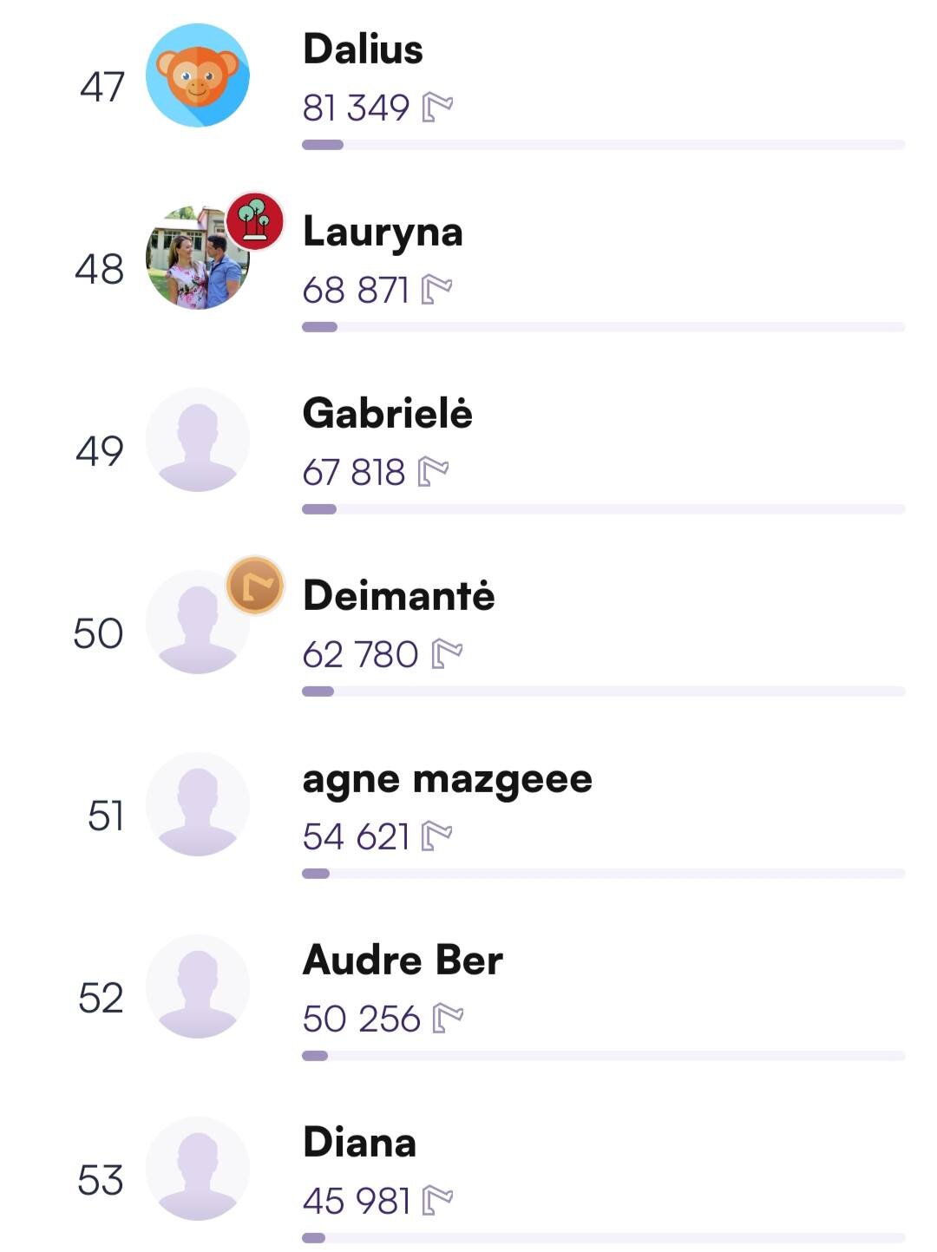Tap the flag icon next to 50 256
The width and height of the screenshot is (937, 1252).
(448, 1019)
